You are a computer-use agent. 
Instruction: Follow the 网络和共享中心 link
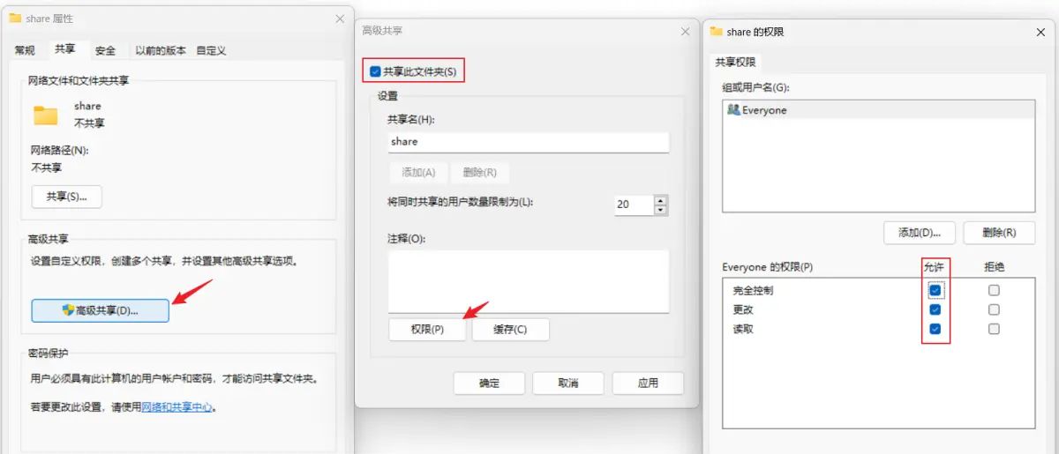[177, 407]
